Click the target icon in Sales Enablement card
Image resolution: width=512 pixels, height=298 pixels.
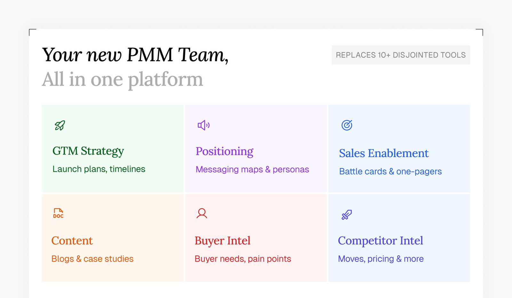tap(347, 125)
